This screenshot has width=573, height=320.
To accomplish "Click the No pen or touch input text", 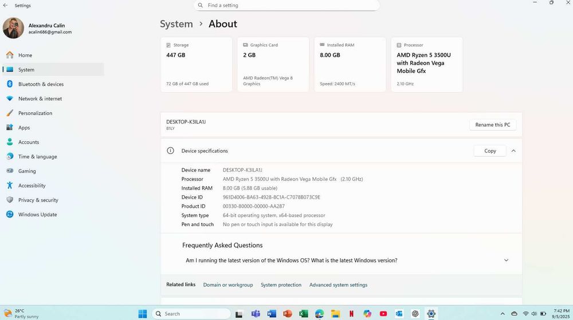I will [278, 224].
